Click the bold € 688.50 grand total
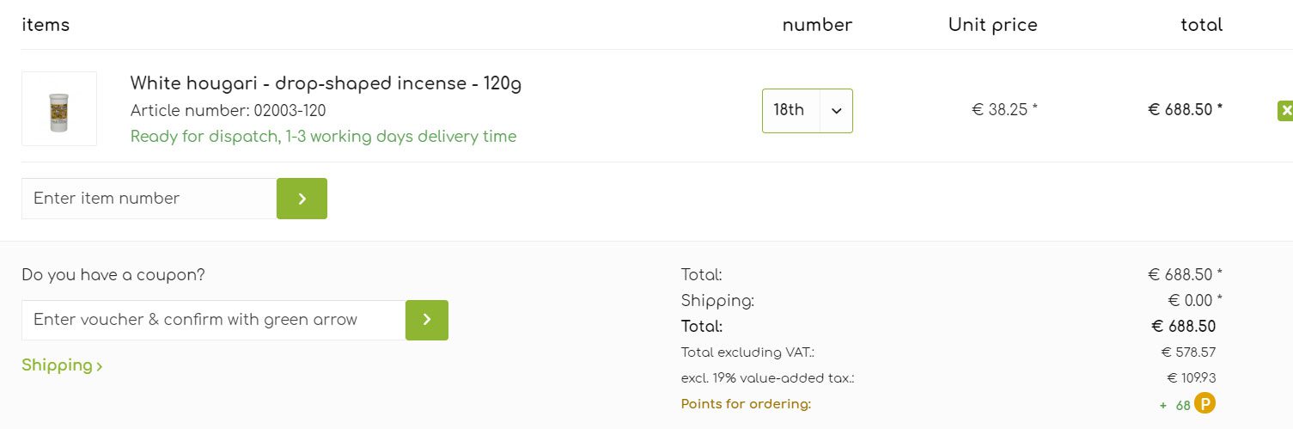The image size is (1293, 429). 1183,327
